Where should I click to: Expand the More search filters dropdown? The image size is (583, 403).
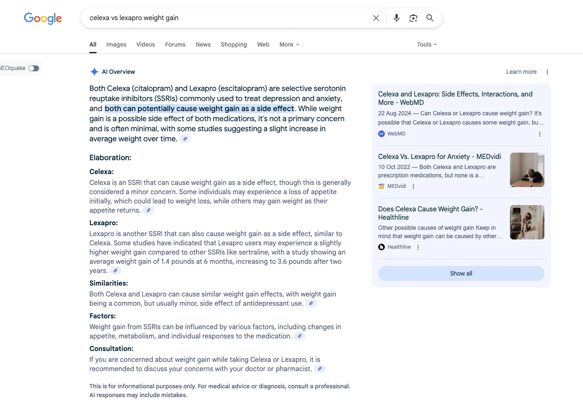(x=289, y=44)
